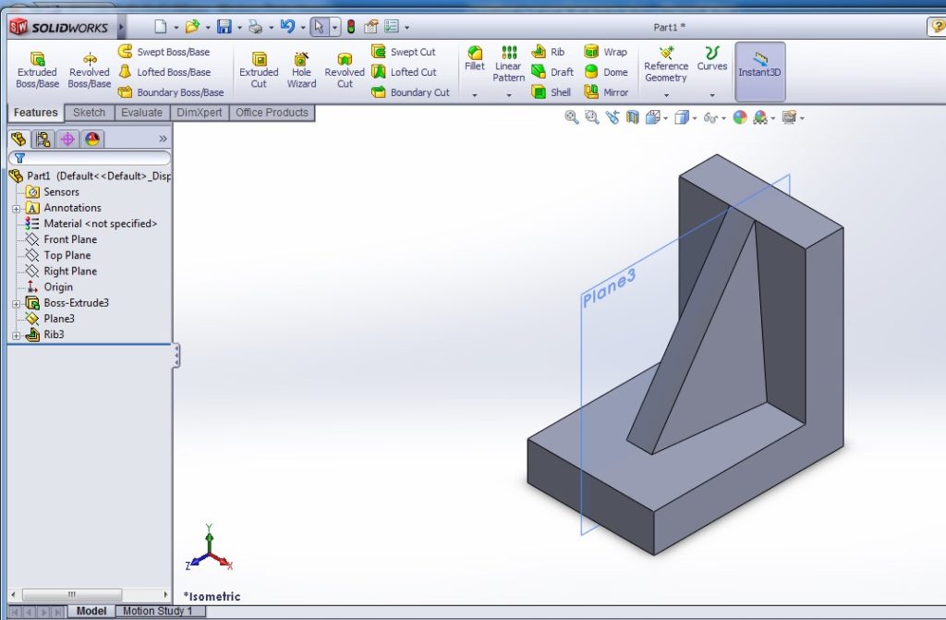Open the Display Style dropdown arrow
The image size is (946, 620).
tap(693, 118)
